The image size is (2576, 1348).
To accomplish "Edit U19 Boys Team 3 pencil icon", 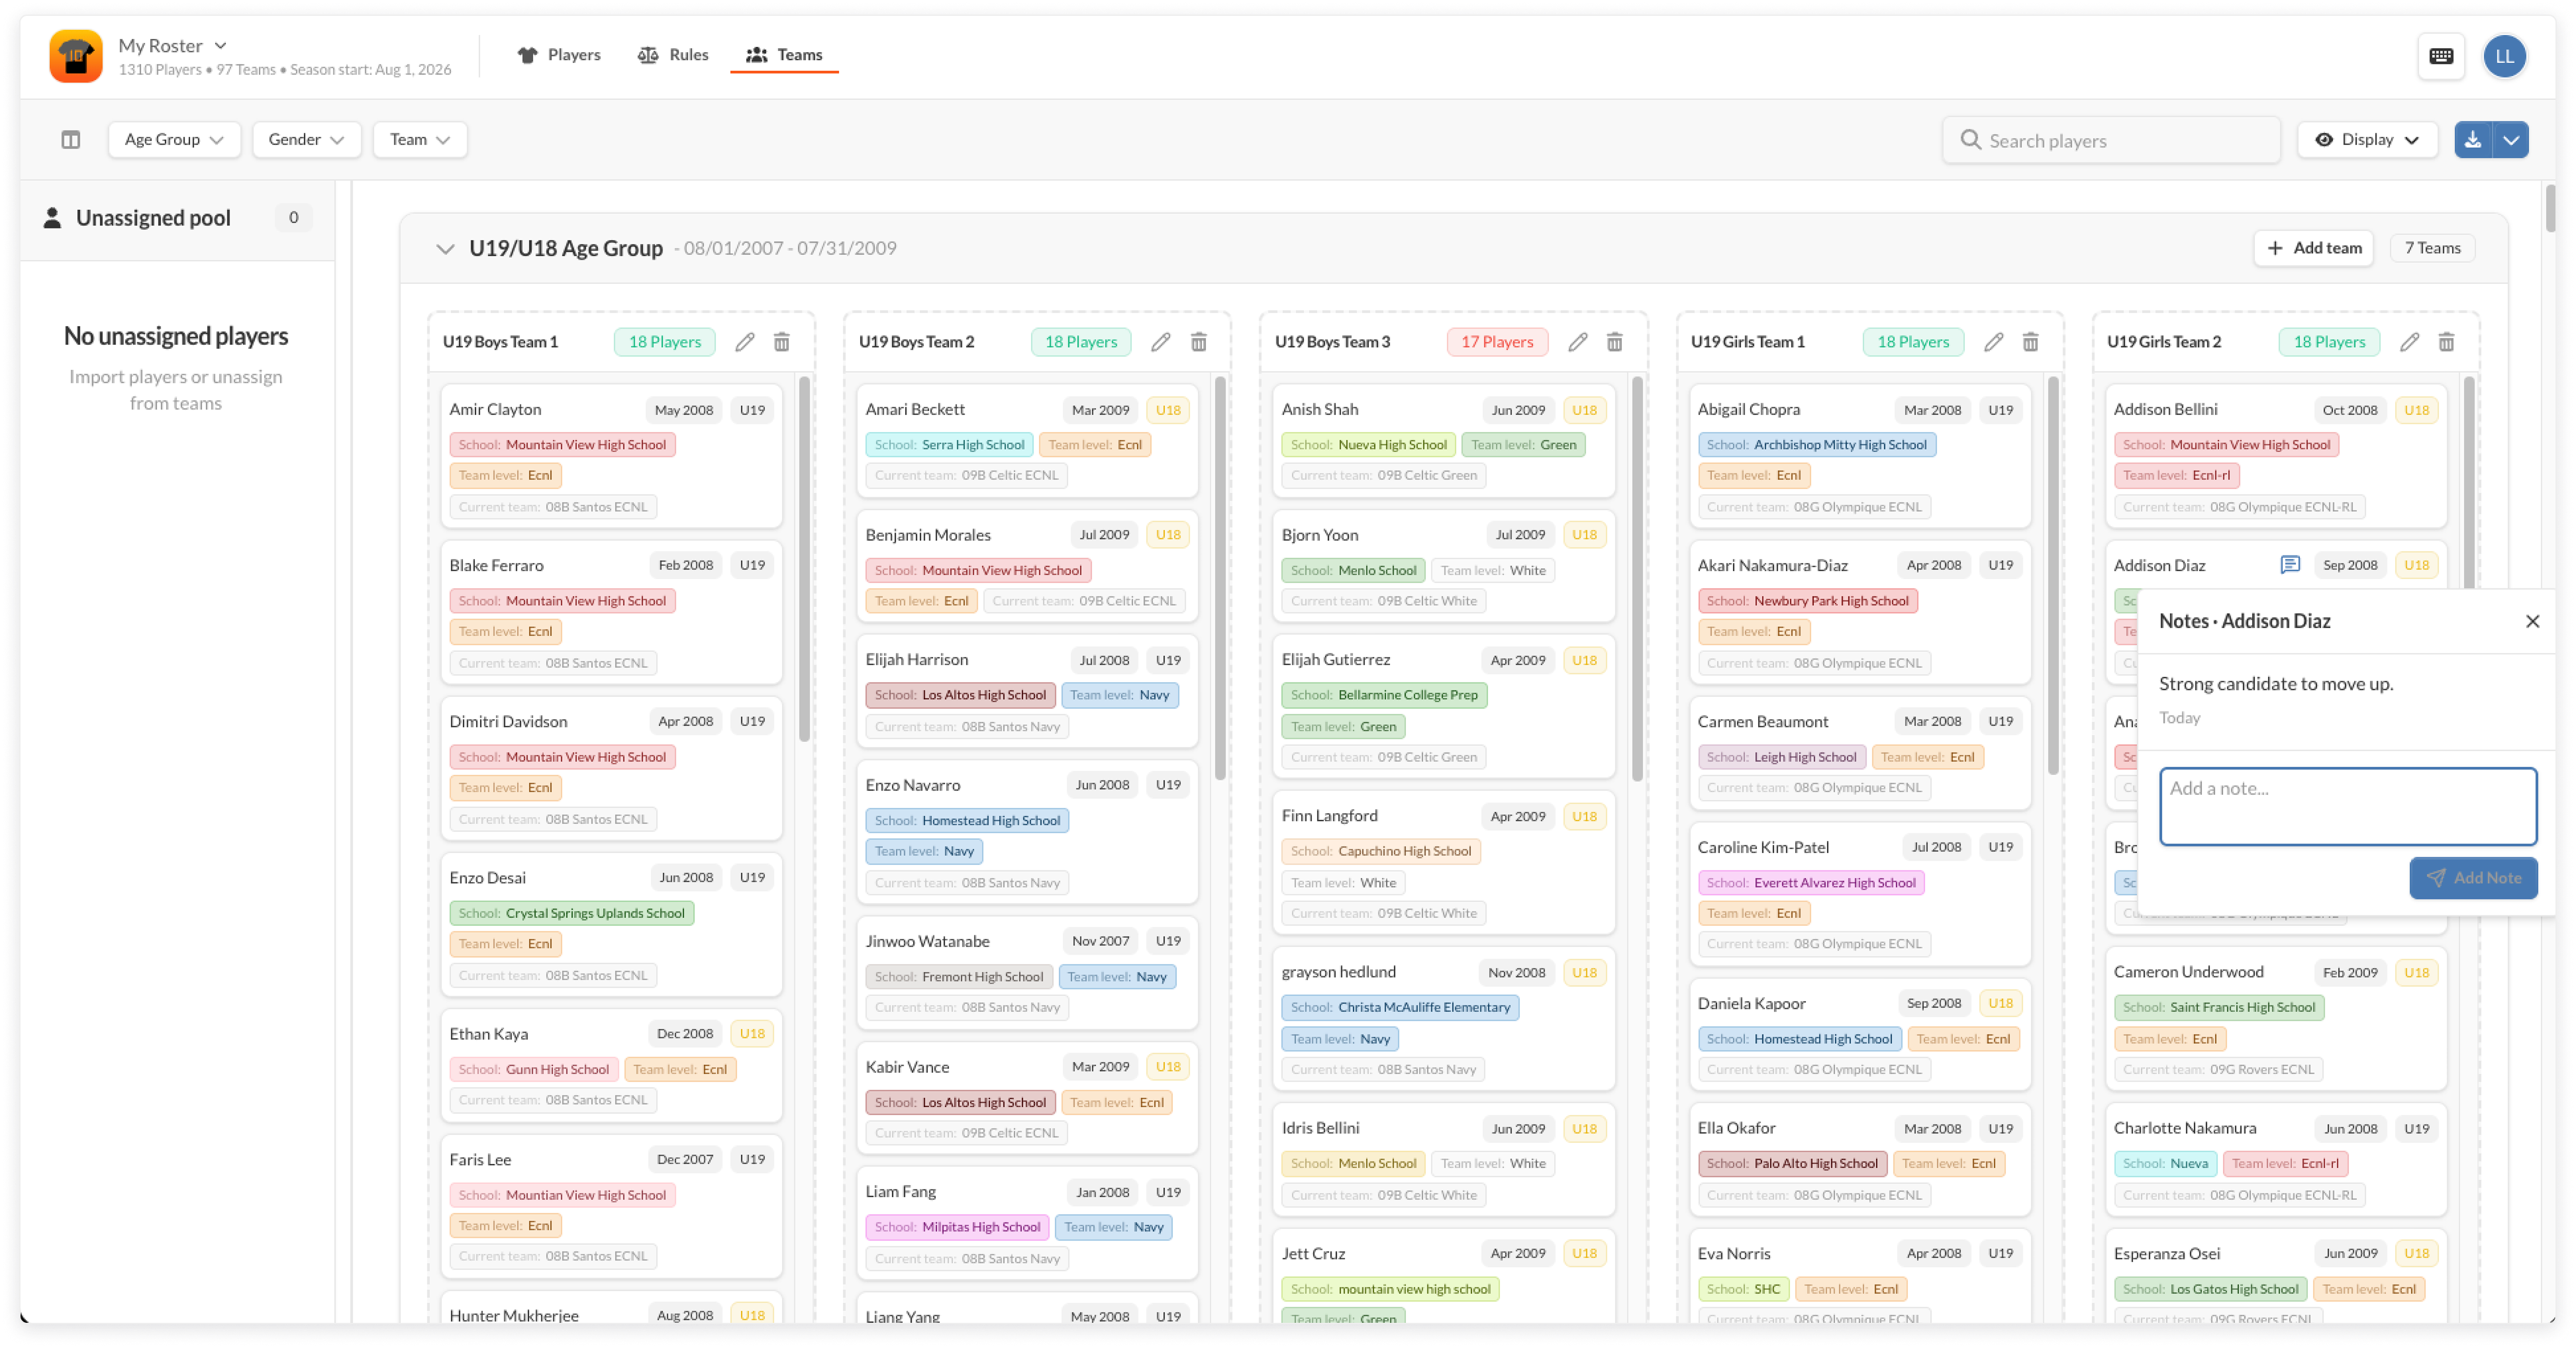I will point(1578,341).
